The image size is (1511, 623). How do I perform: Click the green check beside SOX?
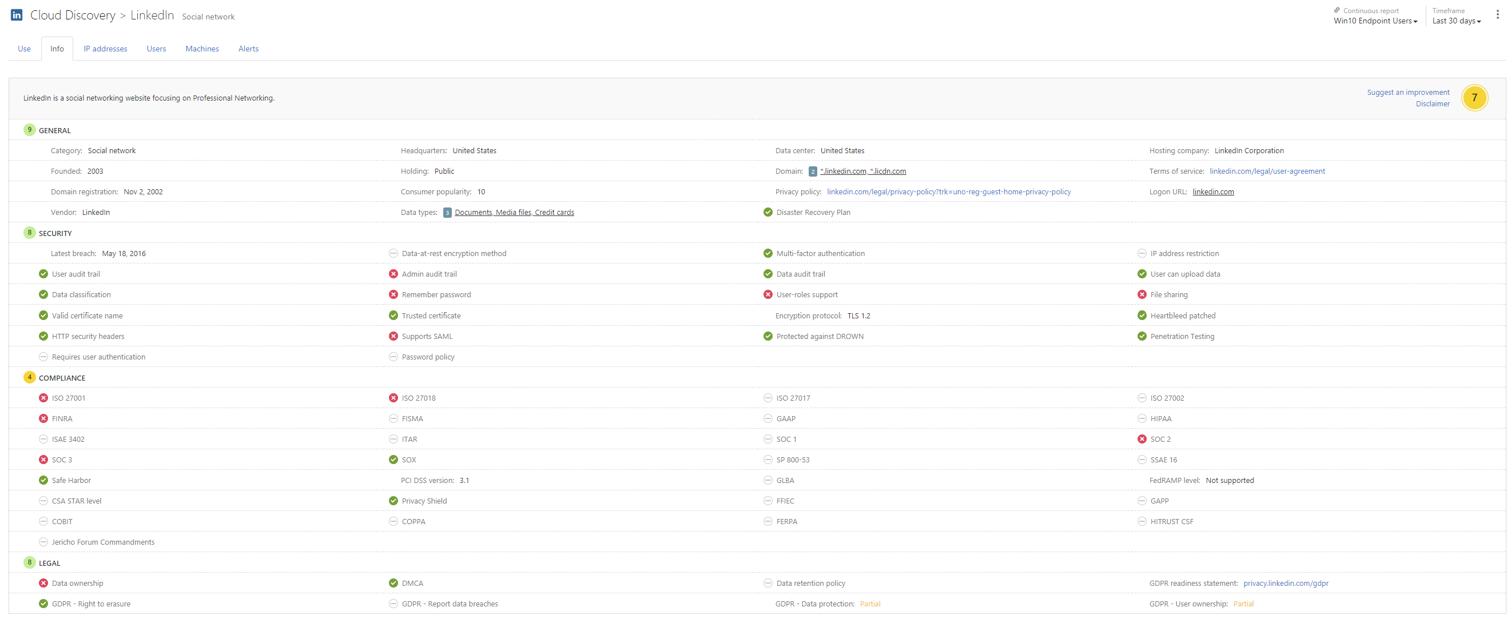pyautogui.click(x=393, y=460)
